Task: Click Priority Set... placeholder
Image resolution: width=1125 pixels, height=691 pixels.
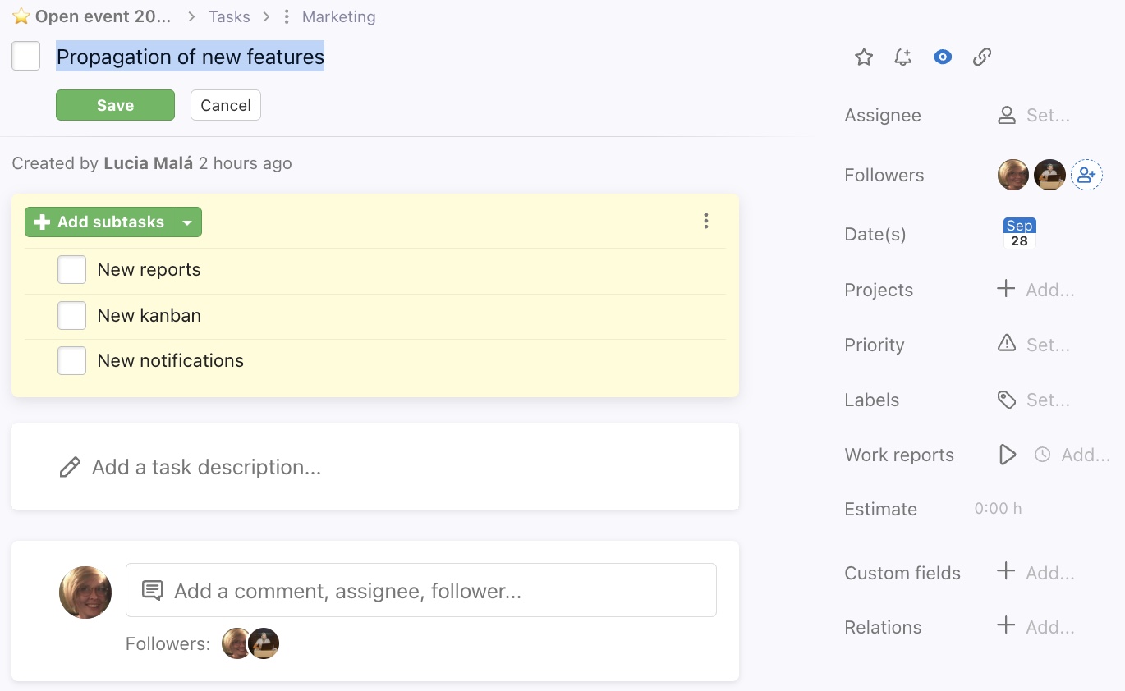Action: coord(1048,345)
